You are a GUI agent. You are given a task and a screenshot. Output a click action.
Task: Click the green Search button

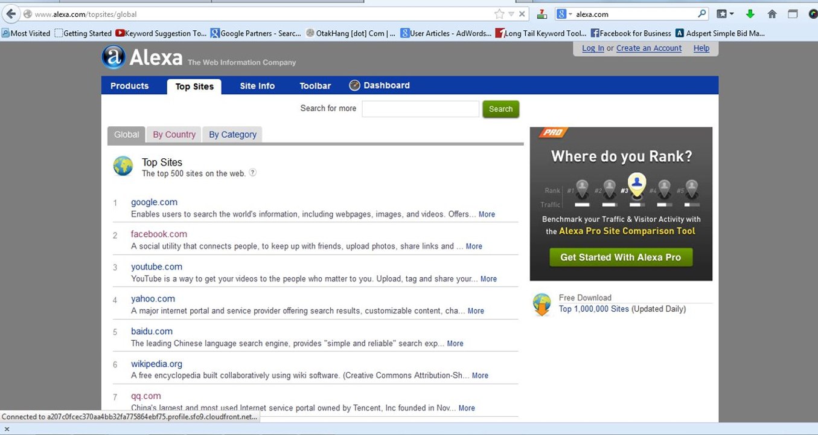(500, 109)
